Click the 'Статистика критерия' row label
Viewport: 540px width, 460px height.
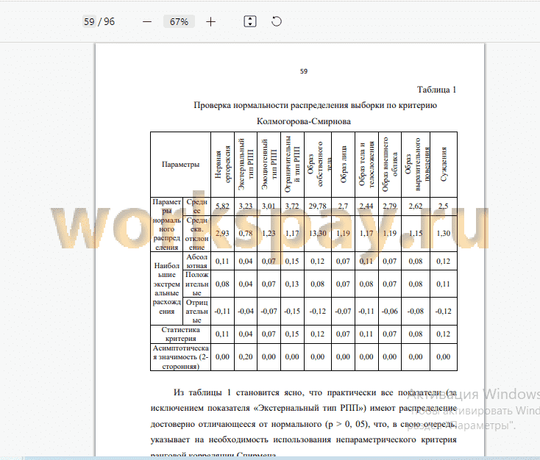click(180, 334)
